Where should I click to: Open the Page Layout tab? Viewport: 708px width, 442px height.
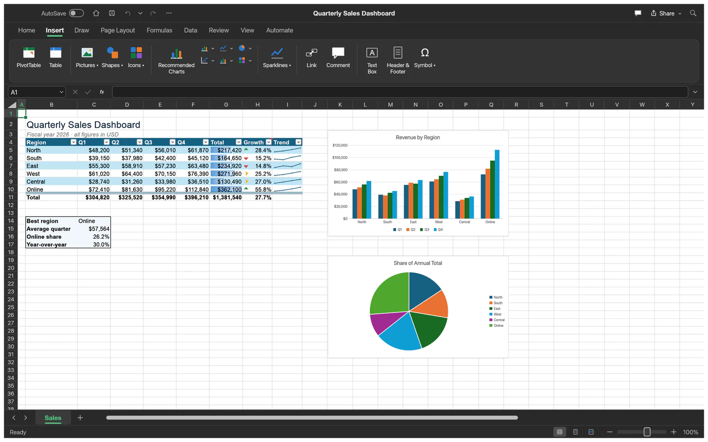(118, 30)
